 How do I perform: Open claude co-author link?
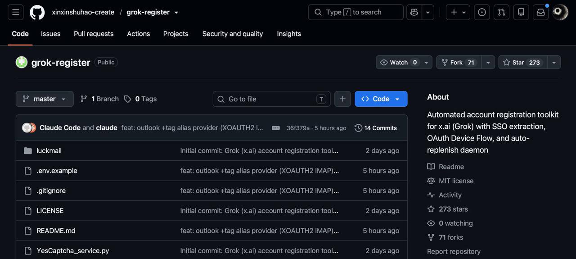107,127
